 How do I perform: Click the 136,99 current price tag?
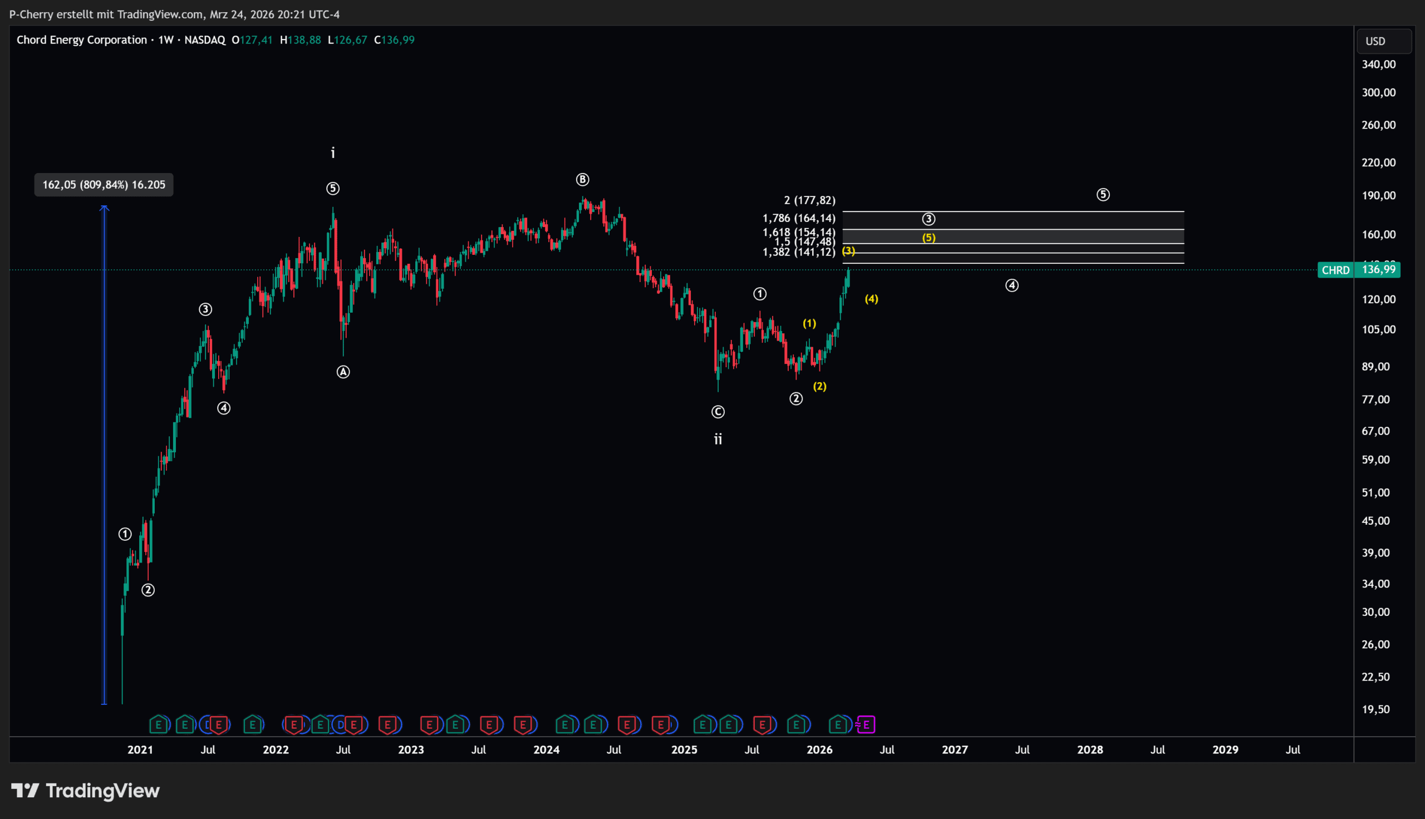(x=1378, y=269)
